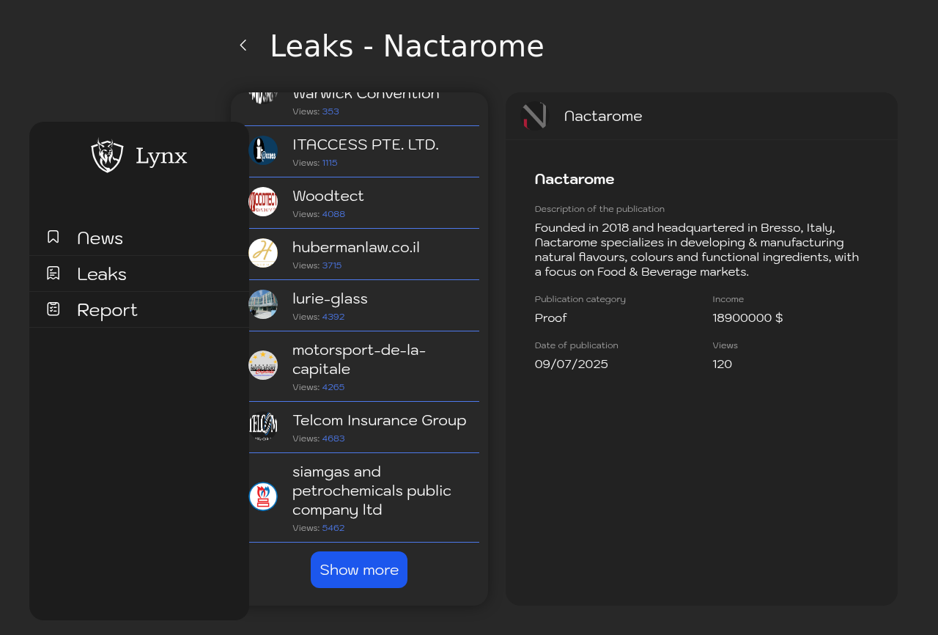
Task: Click the view count 3715
Action: 332,265
